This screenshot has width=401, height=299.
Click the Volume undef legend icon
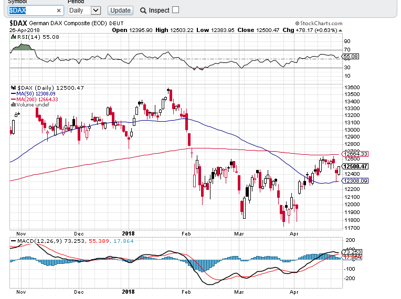pyautogui.click(x=13, y=105)
